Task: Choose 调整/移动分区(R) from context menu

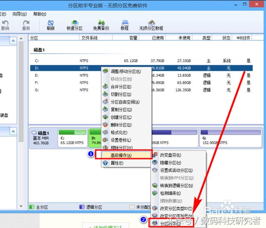Action: 126,71
